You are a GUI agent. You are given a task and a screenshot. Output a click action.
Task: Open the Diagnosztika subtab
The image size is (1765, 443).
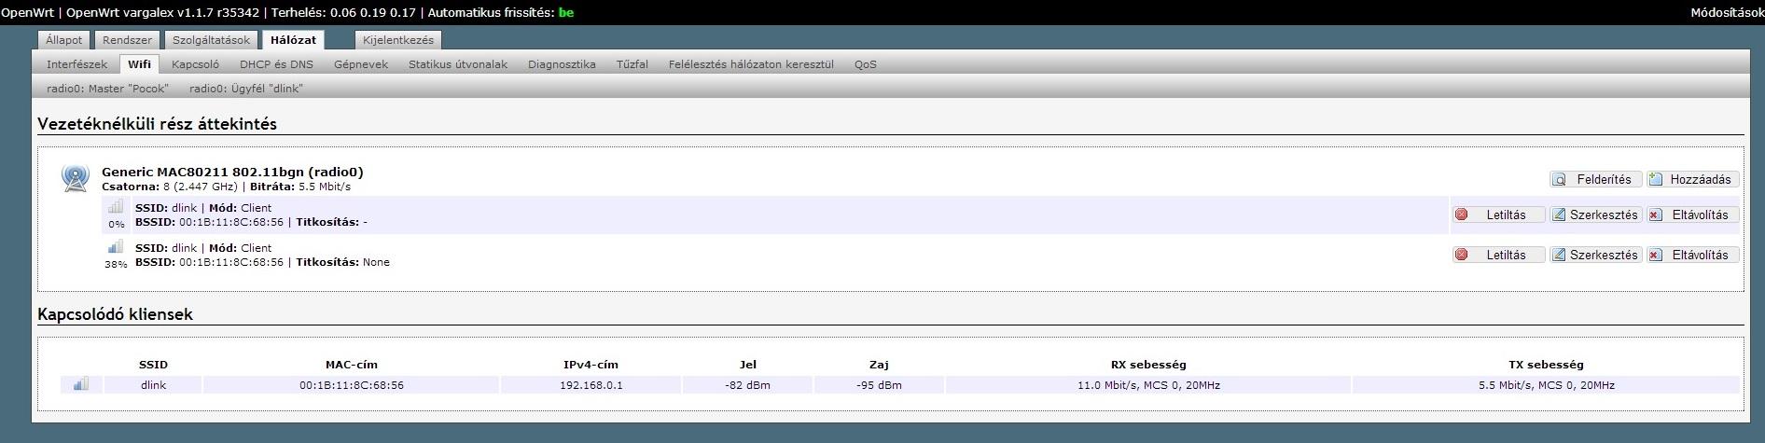pyautogui.click(x=562, y=64)
